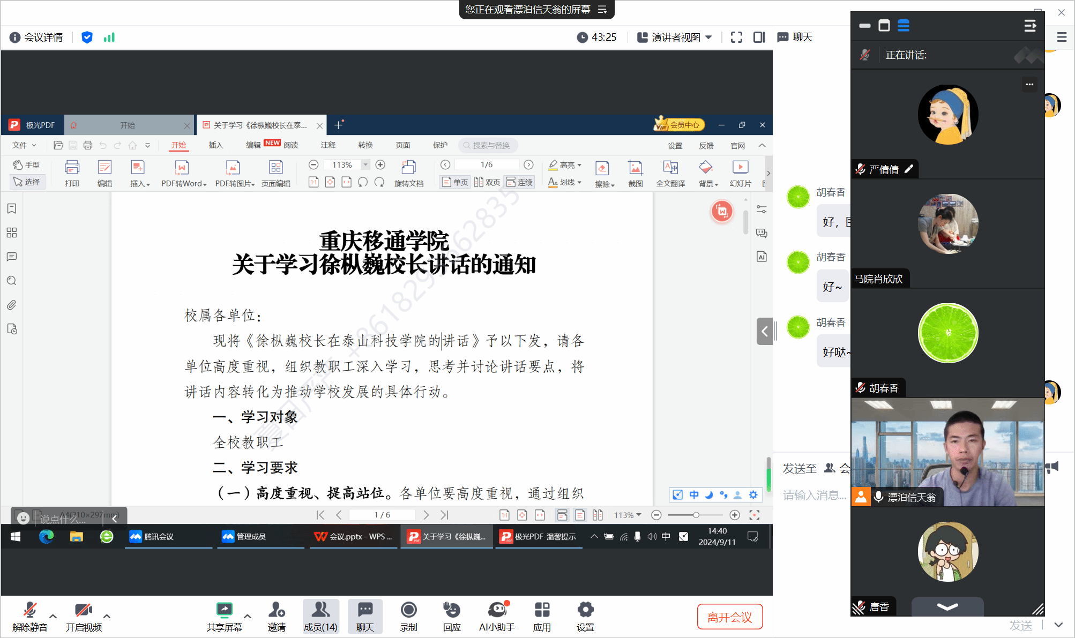Click the Invite participants icon
Viewport: 1075px width, 638px height.
click(277, 610)
